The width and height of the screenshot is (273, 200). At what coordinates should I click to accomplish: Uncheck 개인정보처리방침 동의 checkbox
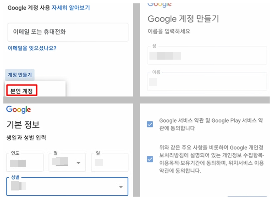coord(150,159)
